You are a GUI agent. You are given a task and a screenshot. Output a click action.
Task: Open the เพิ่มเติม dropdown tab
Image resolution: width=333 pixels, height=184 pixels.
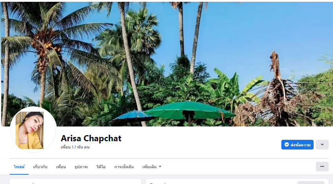pos(152,167)
